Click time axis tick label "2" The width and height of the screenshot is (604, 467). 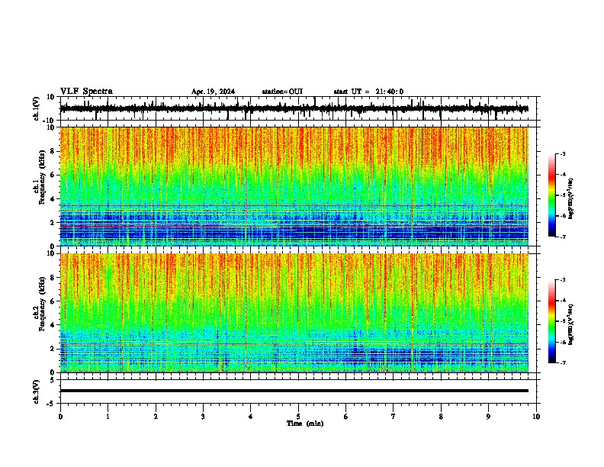pos(156,417)
